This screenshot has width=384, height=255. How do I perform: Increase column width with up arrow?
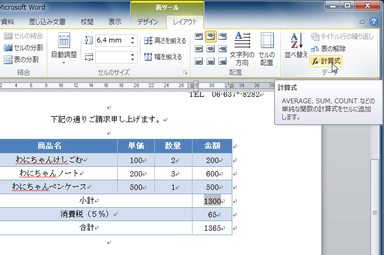coord(132,55)
